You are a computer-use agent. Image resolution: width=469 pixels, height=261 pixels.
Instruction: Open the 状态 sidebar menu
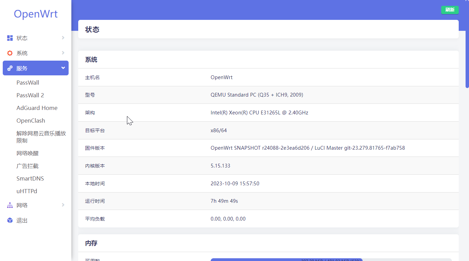click(36, 38)
